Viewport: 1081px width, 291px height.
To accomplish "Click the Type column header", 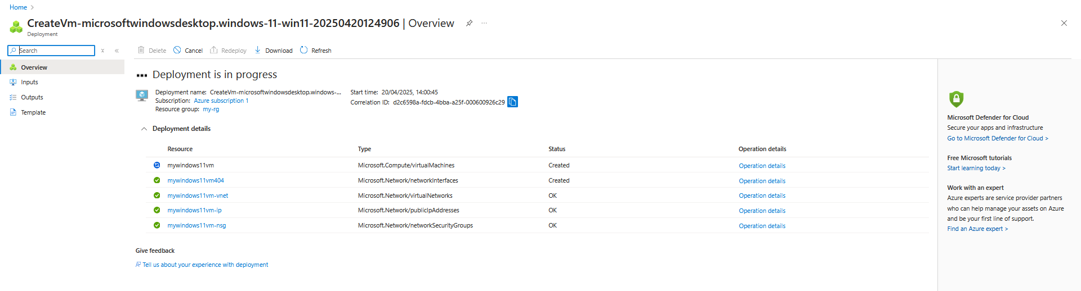I will point(364,149).
